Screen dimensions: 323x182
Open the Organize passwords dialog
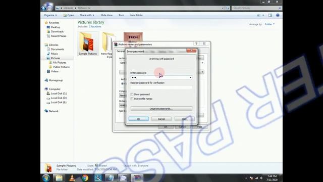161,109
